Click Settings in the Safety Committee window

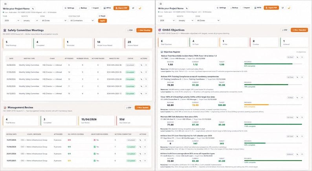tap(70, 8)
